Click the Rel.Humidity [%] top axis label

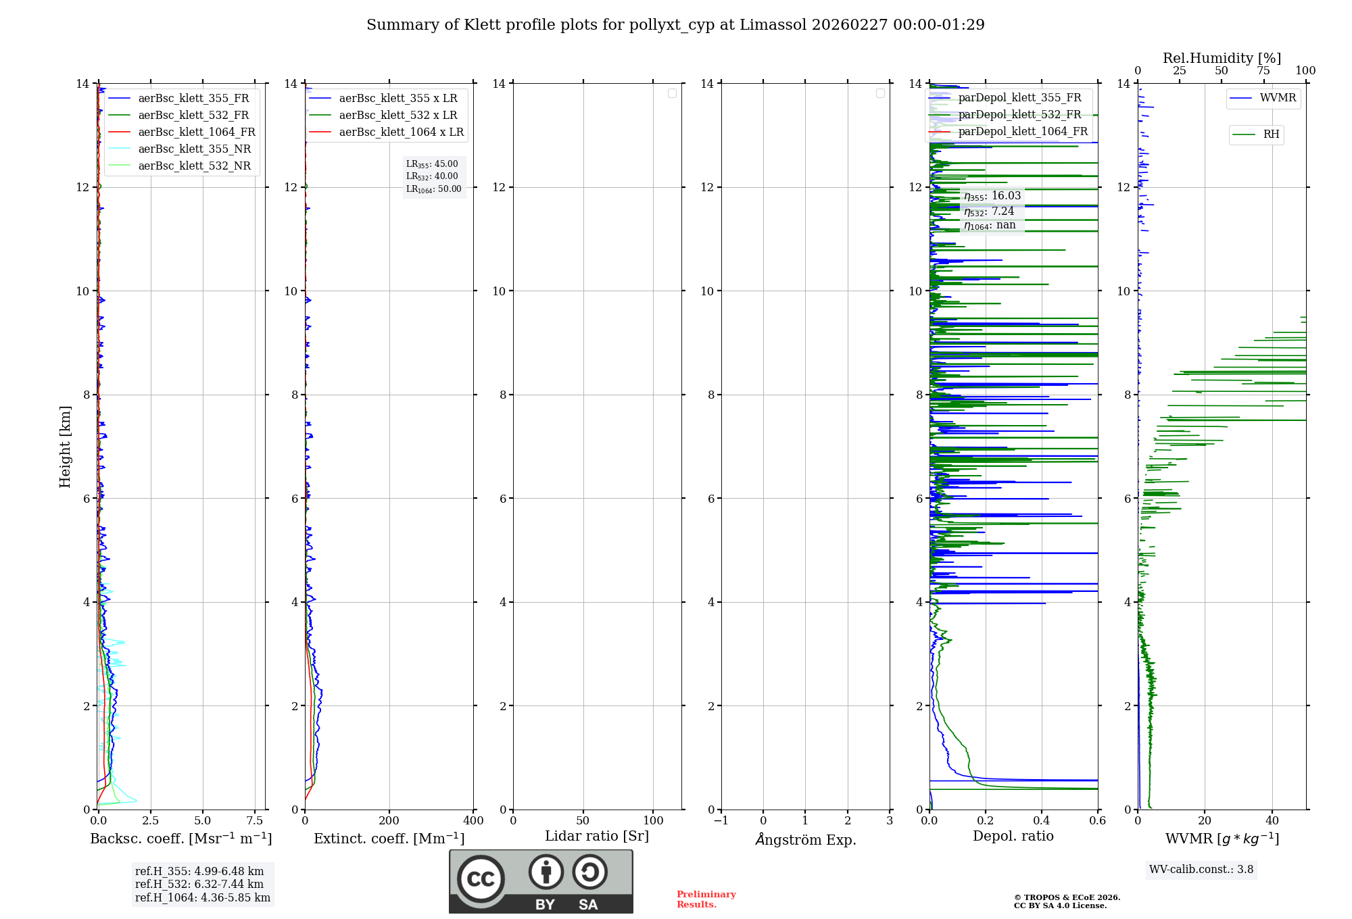(1221, 58)
